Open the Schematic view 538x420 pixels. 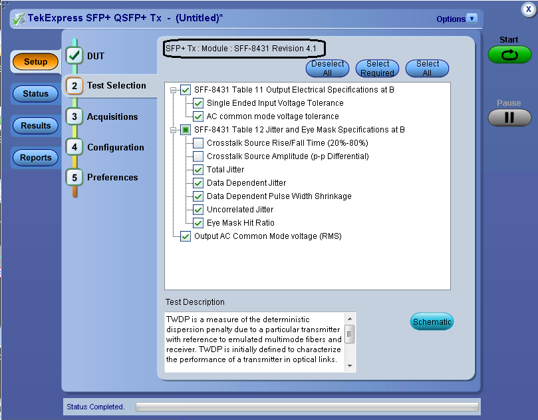[432, 321]
